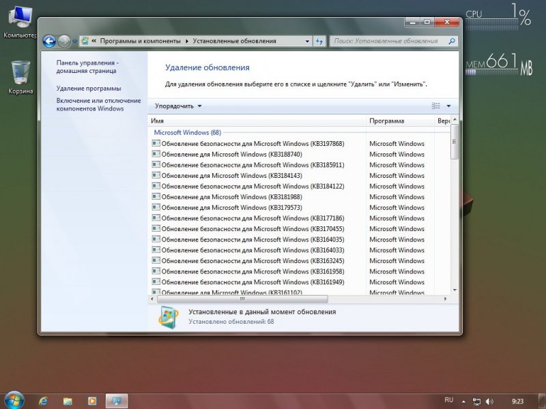Select the icon of update KB3185911
This screenshot has height=409, width=546.
pos(156,164)
